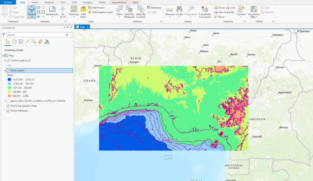Click the Contents filter funnel icon
This screenshot has height=181, width=313.
coord(4,35)
